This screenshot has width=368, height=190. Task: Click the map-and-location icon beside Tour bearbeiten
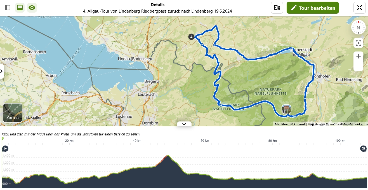(277, 8)
